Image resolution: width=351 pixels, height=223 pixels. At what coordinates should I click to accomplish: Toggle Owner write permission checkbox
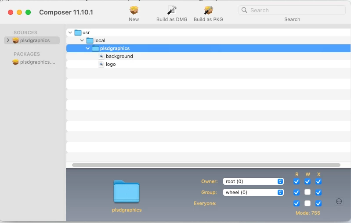[308, 181]
